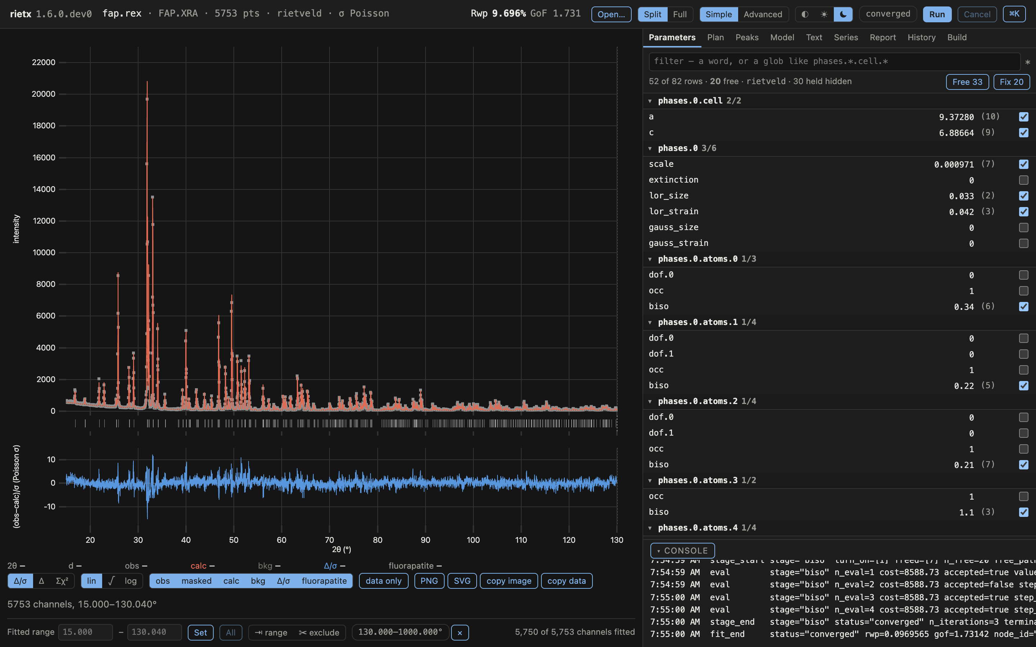
Task: Switch to the light sun theme icon
Action: [x=824, y=14]
